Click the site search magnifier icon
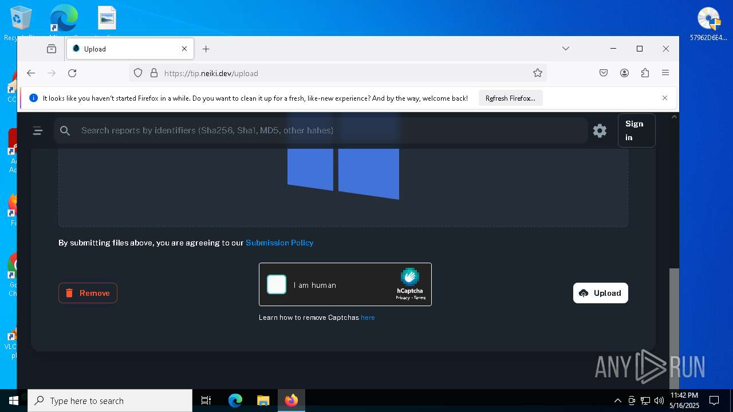 [65, 130]
